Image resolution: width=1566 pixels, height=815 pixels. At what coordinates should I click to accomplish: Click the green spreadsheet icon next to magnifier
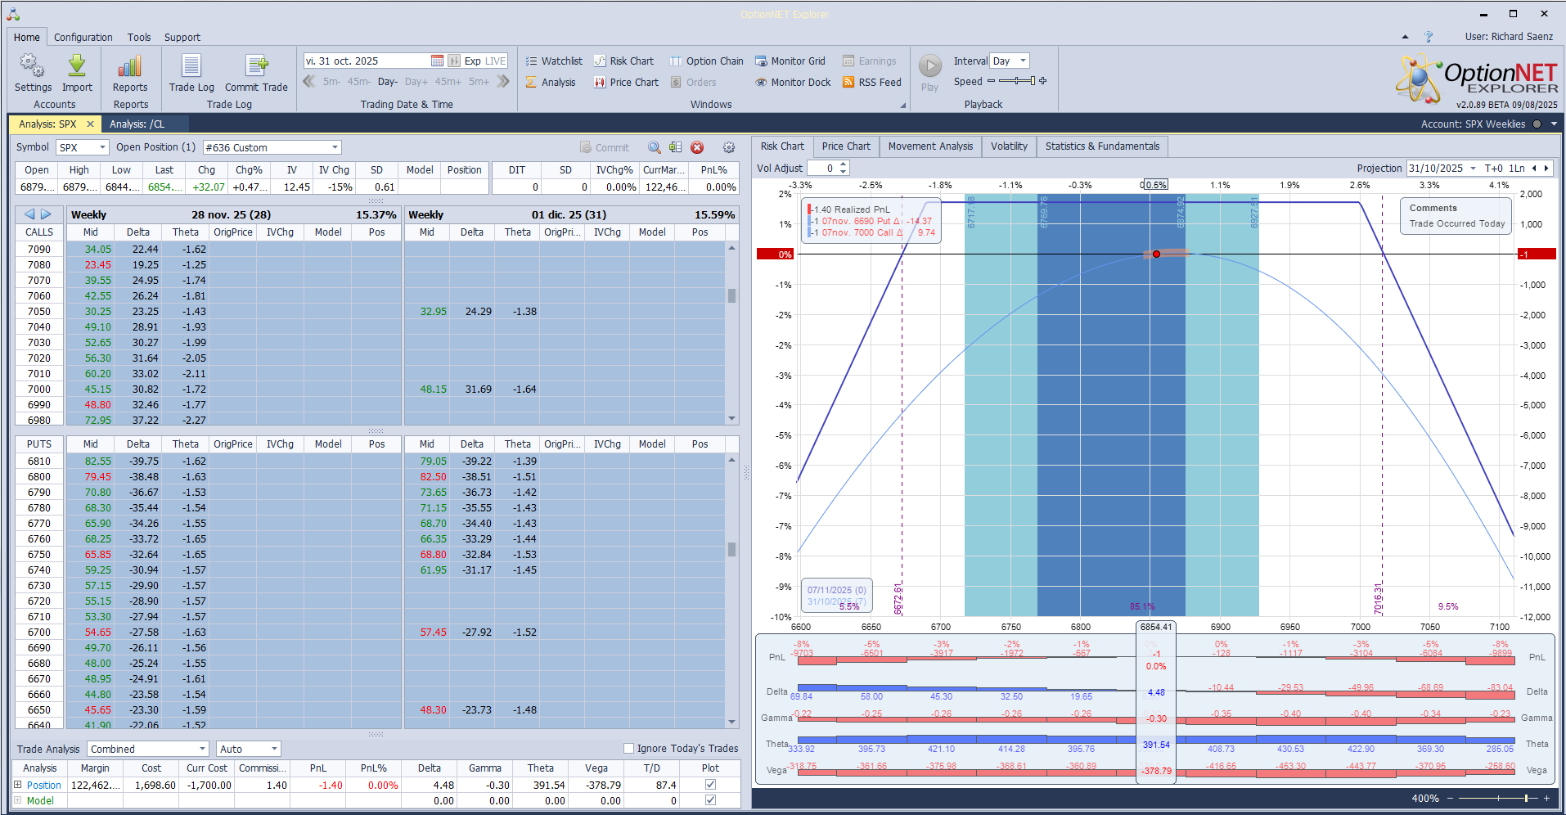tap(675, 147)
